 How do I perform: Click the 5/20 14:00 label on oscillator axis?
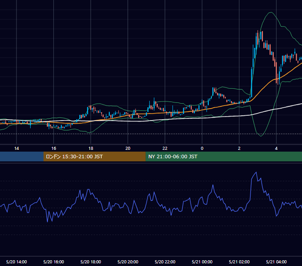click(16, 262)
